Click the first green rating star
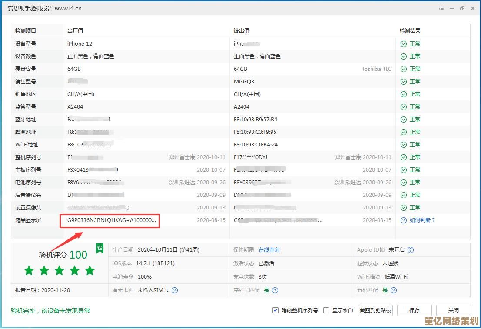 pos(29,271)
